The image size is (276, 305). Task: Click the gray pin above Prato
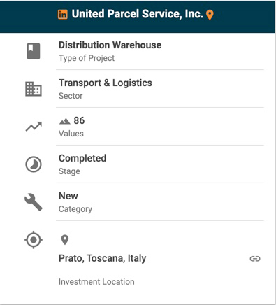click(65, 240)
